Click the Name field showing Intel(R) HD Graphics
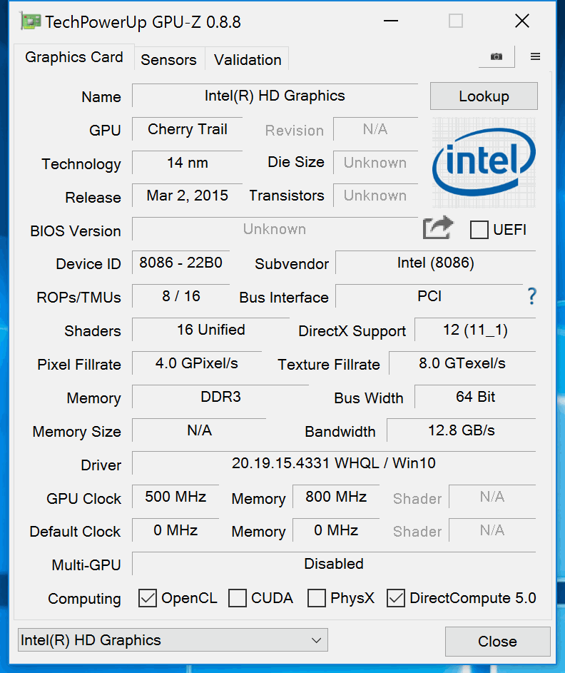This screenshot has height=673, width=565. click(275, 96)
